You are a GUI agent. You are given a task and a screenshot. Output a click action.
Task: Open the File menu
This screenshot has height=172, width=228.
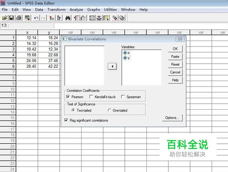[x=5, y=10]
